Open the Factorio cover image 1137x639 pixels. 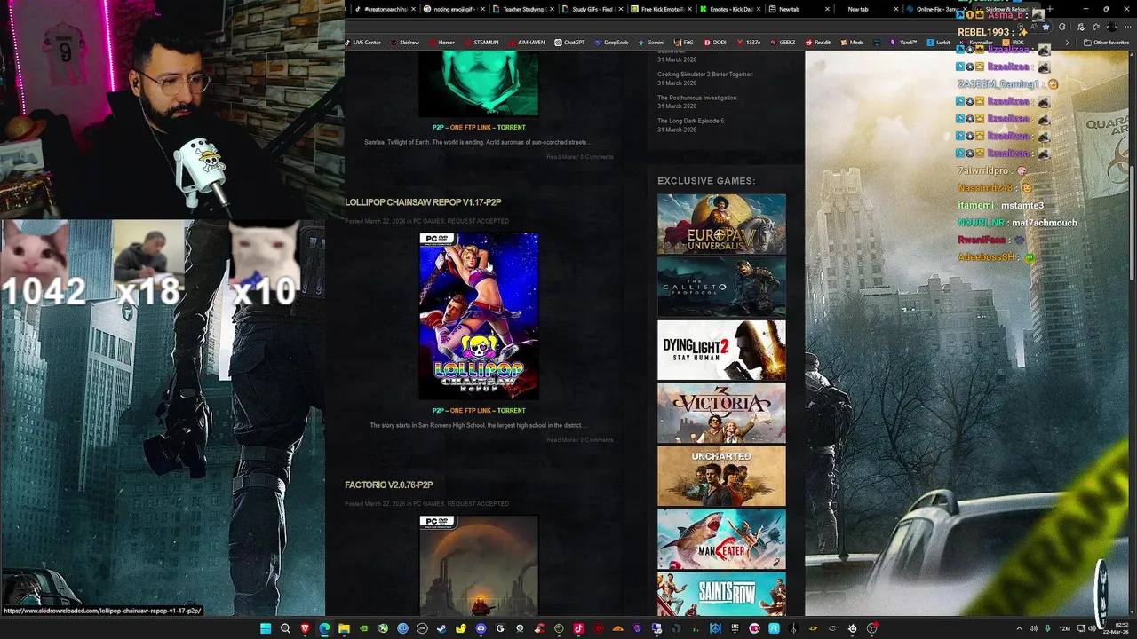click(x=479, y=564)
